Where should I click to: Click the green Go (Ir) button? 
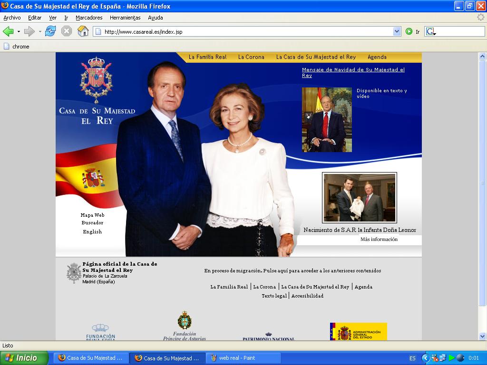click(409, 31)
